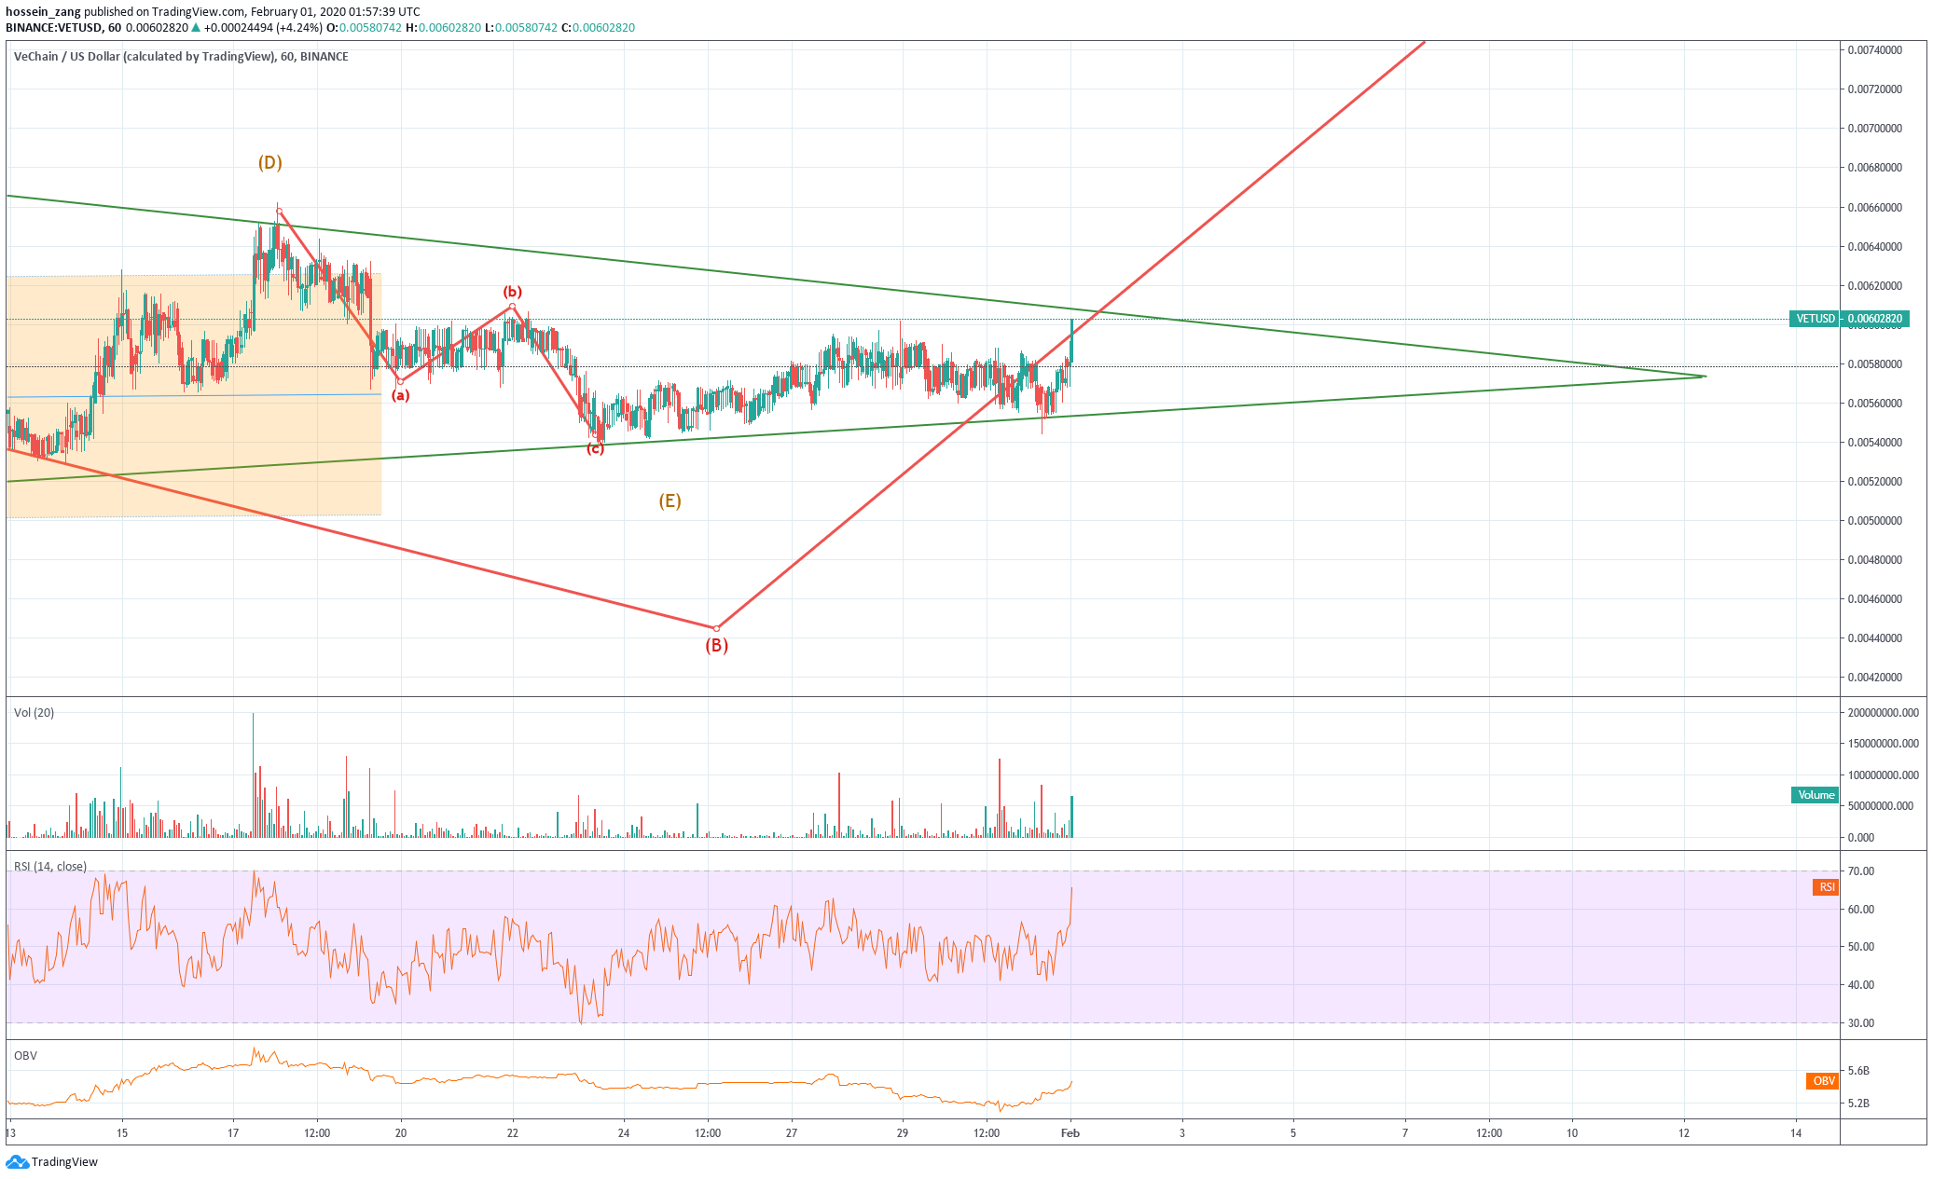Click the 0.00660000 price axis label
Image resolution: width=1933 pixels, height=1179 pixels.
pos(1875,207)
